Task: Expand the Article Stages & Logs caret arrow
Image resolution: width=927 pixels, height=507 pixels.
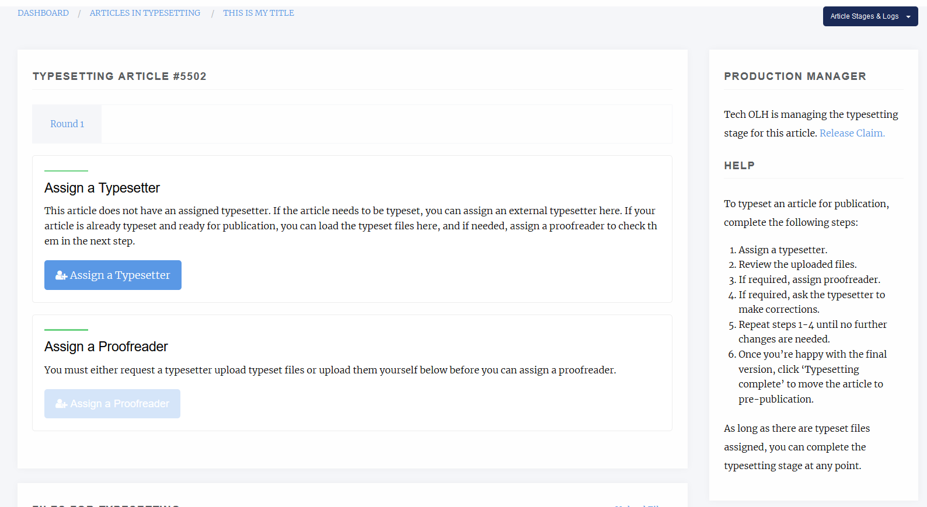Action: [908, 17]
